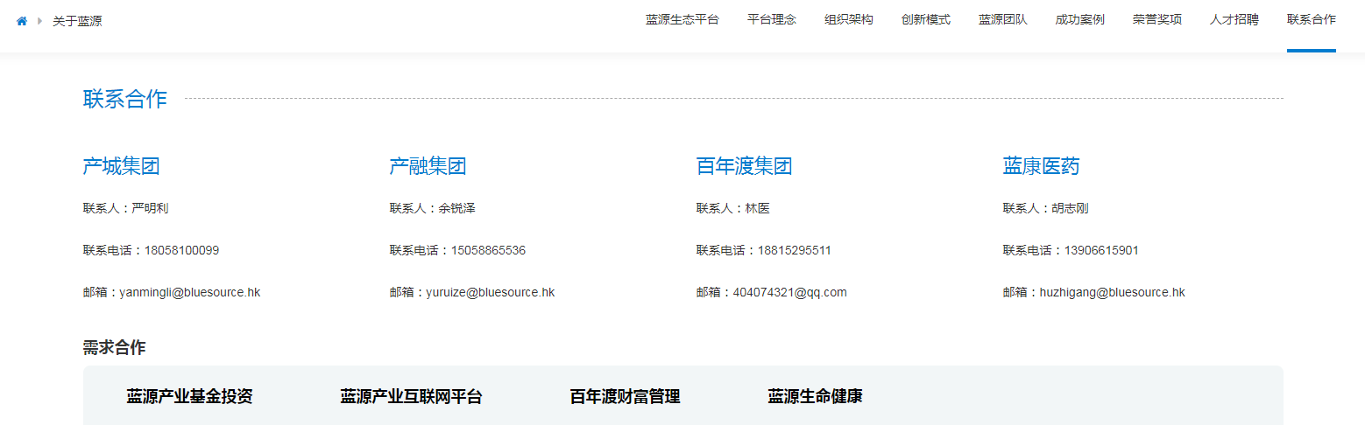
Task: Click the 蓝康医药 heading
Action: (x=1041, y=166)
